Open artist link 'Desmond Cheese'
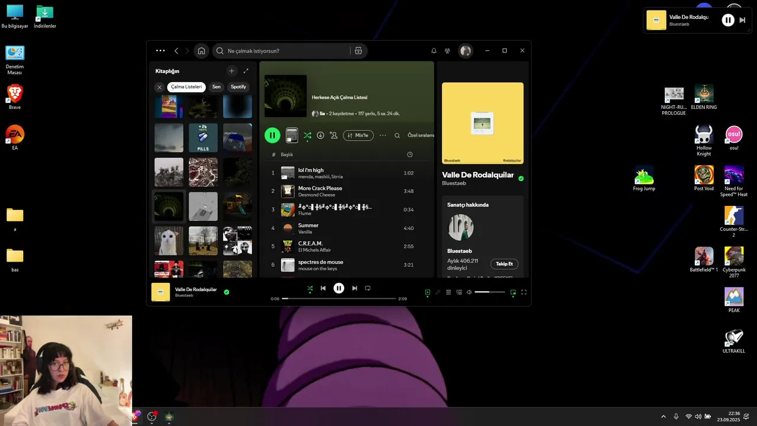Screen dimensions: 757x426 [x=316, y=195]
